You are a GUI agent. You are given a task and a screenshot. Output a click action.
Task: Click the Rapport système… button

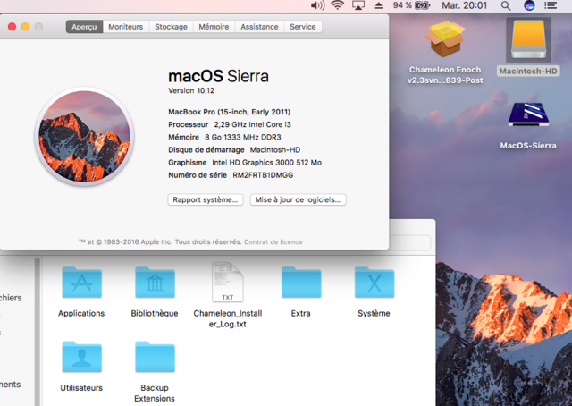pos(206,199)
